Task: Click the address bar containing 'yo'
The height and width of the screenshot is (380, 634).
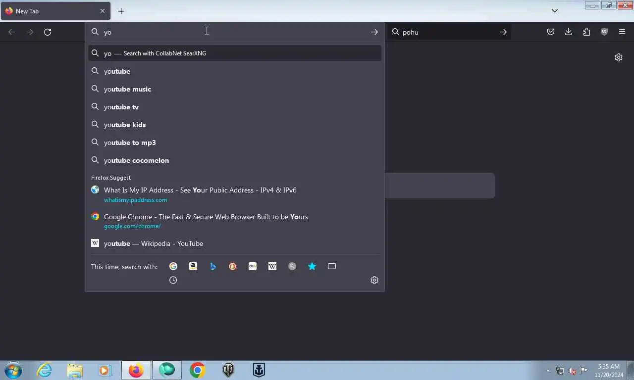Action: (x=235, y=32)
